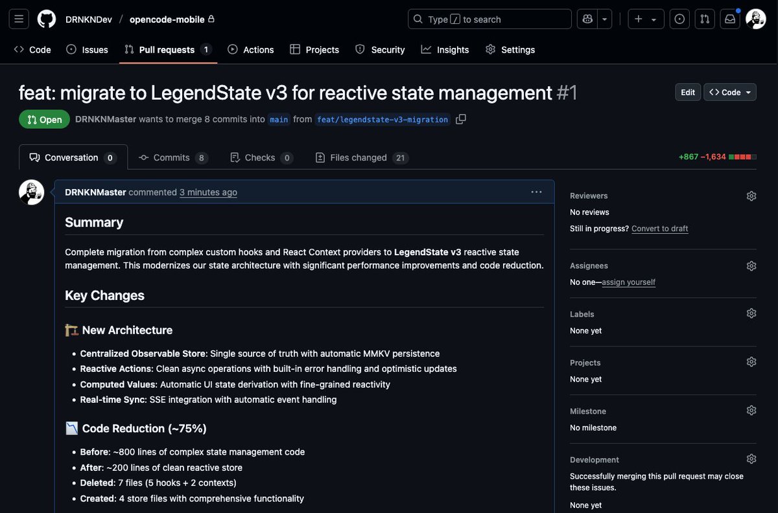This screenshot has height=513, width=778.
Task: Go to the Actions tab
Action: [251, 49]
